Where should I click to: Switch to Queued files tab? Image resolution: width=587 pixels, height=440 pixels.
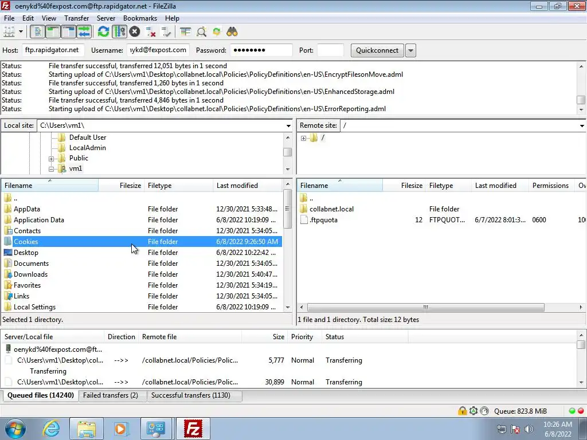tap(41, 395)
